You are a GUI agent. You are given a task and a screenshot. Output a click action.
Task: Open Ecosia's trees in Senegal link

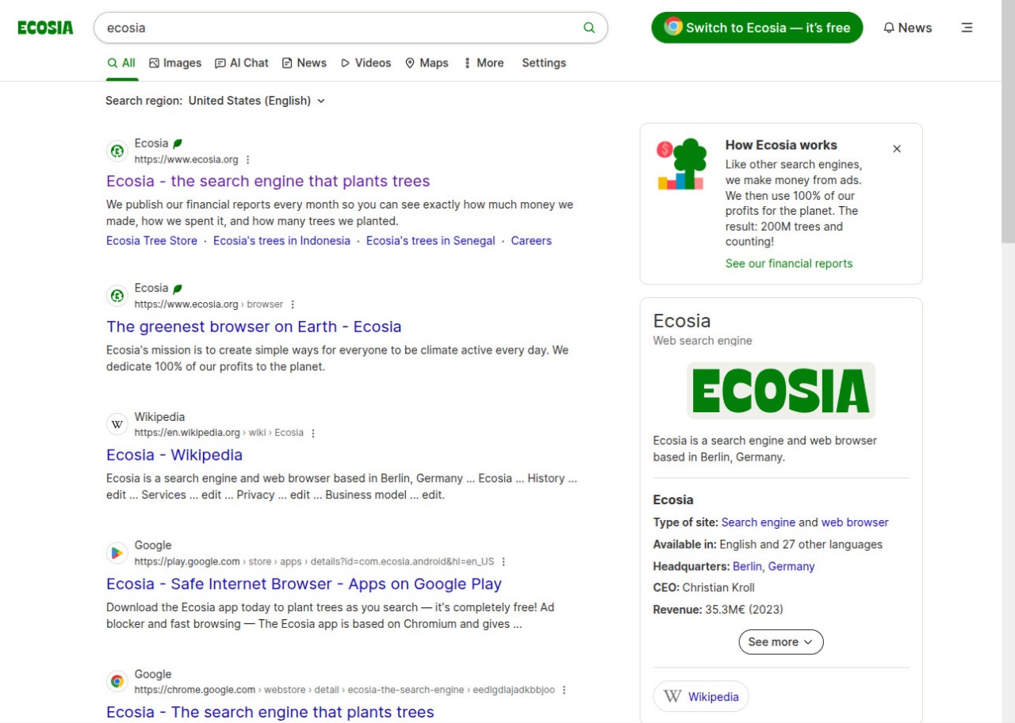[x=431, y=240]
